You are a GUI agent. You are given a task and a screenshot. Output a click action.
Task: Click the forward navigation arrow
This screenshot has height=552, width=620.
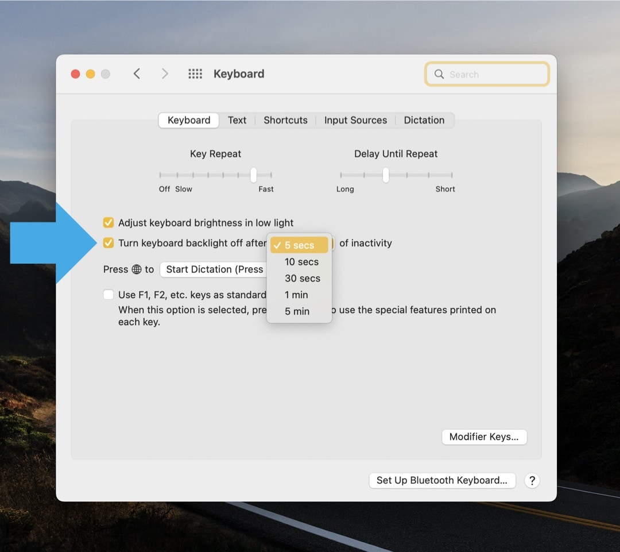[165, 74]
